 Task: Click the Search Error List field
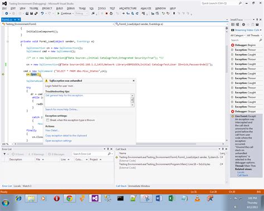(x=90, y=154)
